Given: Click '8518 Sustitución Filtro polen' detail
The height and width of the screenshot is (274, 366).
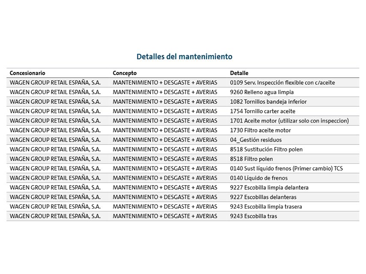Looking at the screenshot, I should click(266, 149).
